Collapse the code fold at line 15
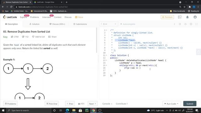This screenshot has height=113, width=201. [x=106, y=65]
